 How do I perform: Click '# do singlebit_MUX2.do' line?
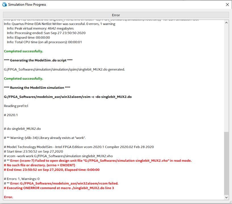click(x=22, y=129)
